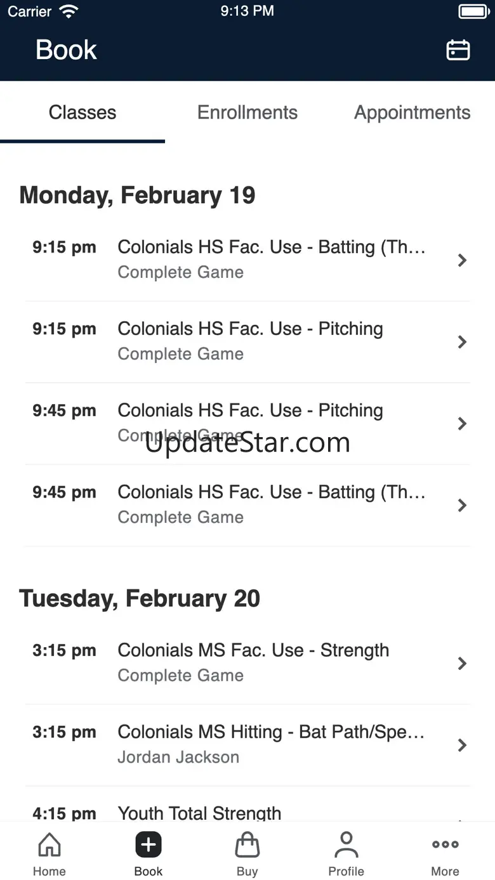Image resolution: width=495 pixels, height=880 pixels.
Task: Open the calendar icon in header
Action: (458, 50)
